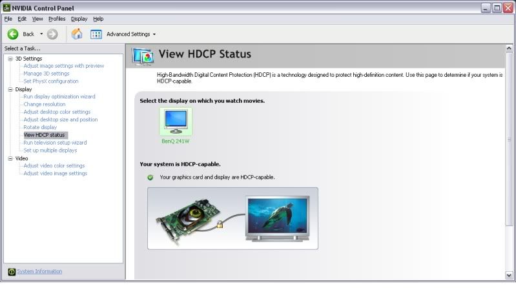Screen dimensions: 516x288
Task: Click the Display category label in tree
Action: tap(23, 89)
